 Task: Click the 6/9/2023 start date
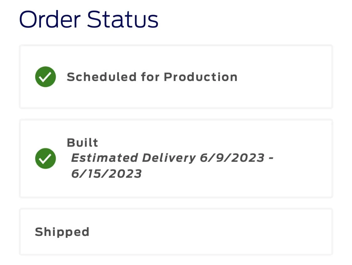point(232,158)
